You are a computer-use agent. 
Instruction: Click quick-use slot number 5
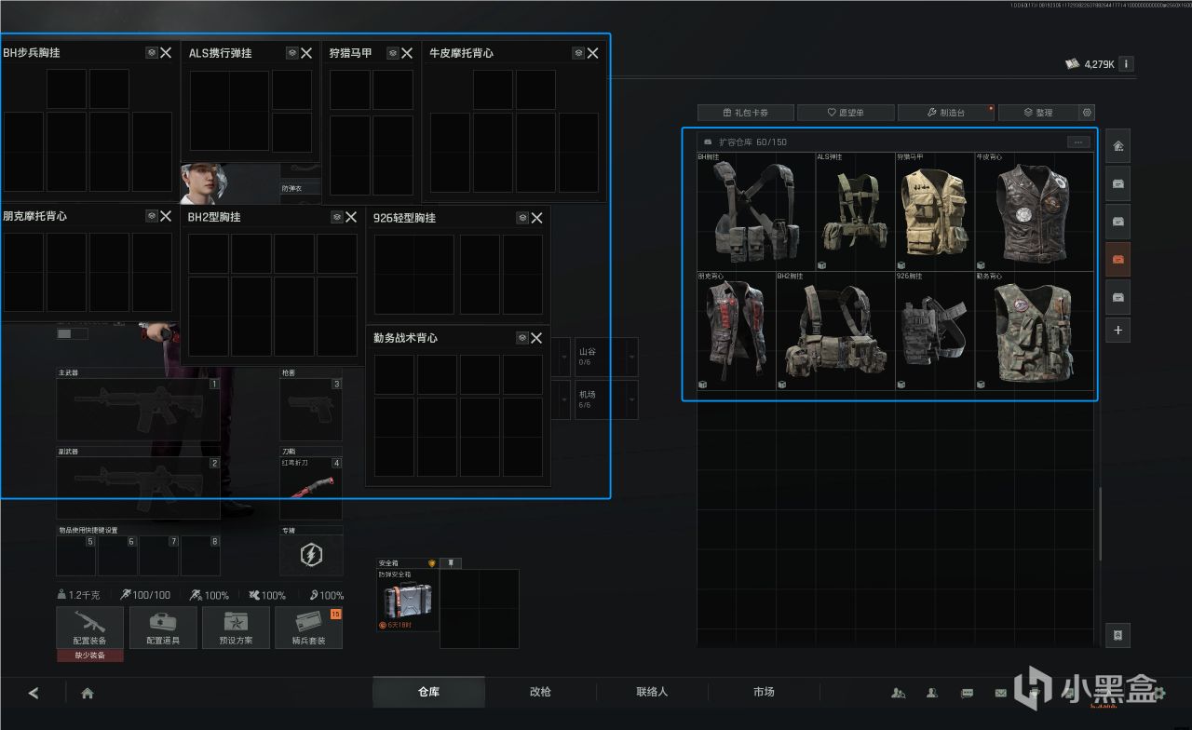point(76,556)
